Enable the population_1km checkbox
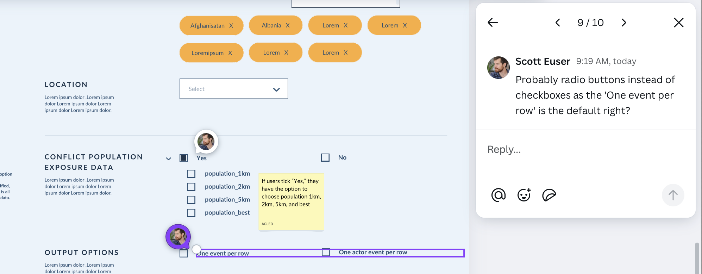This screenshot has width=702, height=274. (191, 174)
